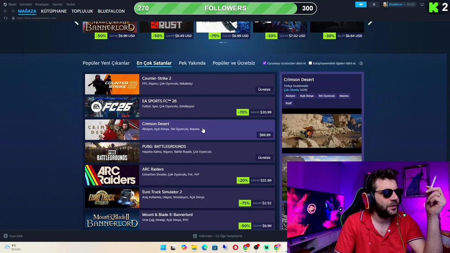Open the EA SPORTS FC 26 listing
The width and height of the screenshot is (450, 253).
[180, 107]
